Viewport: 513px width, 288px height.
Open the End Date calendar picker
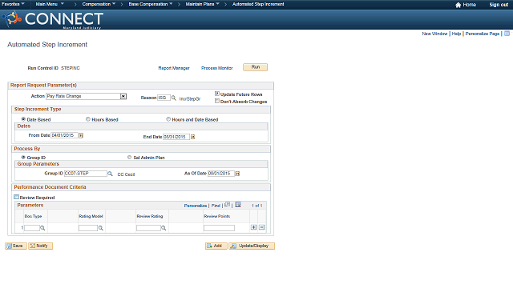pyautogui.click(x=192, y=137)
